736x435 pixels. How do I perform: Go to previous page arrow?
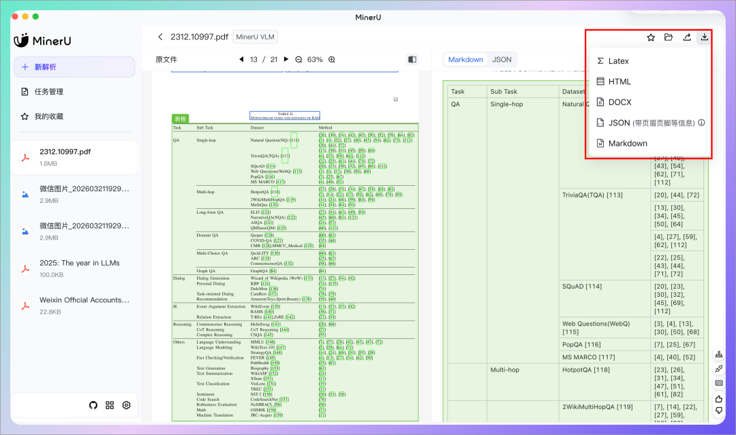coord(241,59)
